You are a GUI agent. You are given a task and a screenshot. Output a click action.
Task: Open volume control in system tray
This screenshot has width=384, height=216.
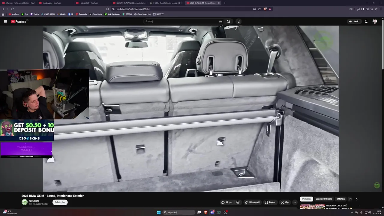(x=370, y=212)
